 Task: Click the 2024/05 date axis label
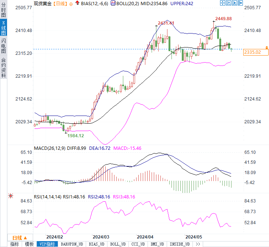[x=194, y=237]
